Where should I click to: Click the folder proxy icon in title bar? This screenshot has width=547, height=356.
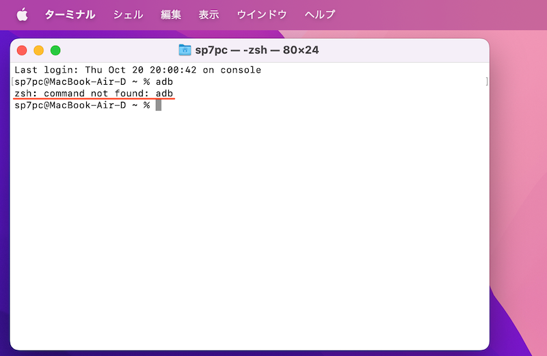pos(185,50)
